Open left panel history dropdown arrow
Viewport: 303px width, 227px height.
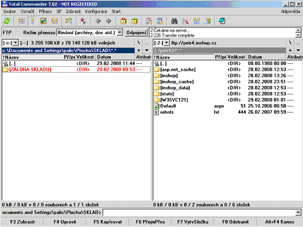tap(146, 50)
